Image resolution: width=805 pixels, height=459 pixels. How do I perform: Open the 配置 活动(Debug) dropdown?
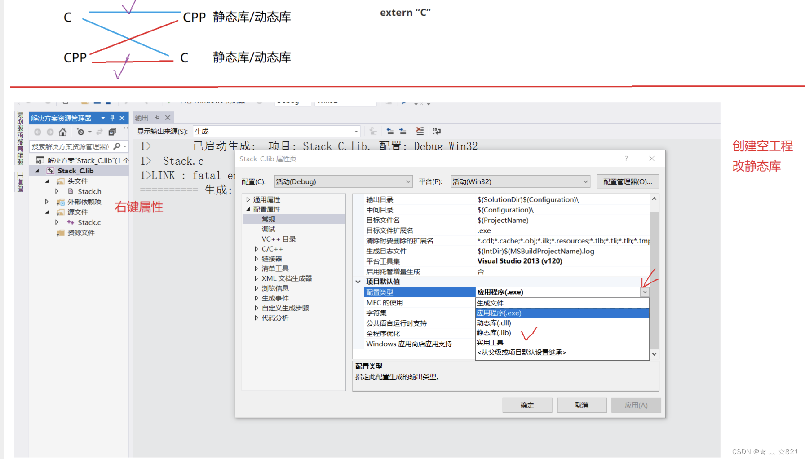click(x=343, y=181)
